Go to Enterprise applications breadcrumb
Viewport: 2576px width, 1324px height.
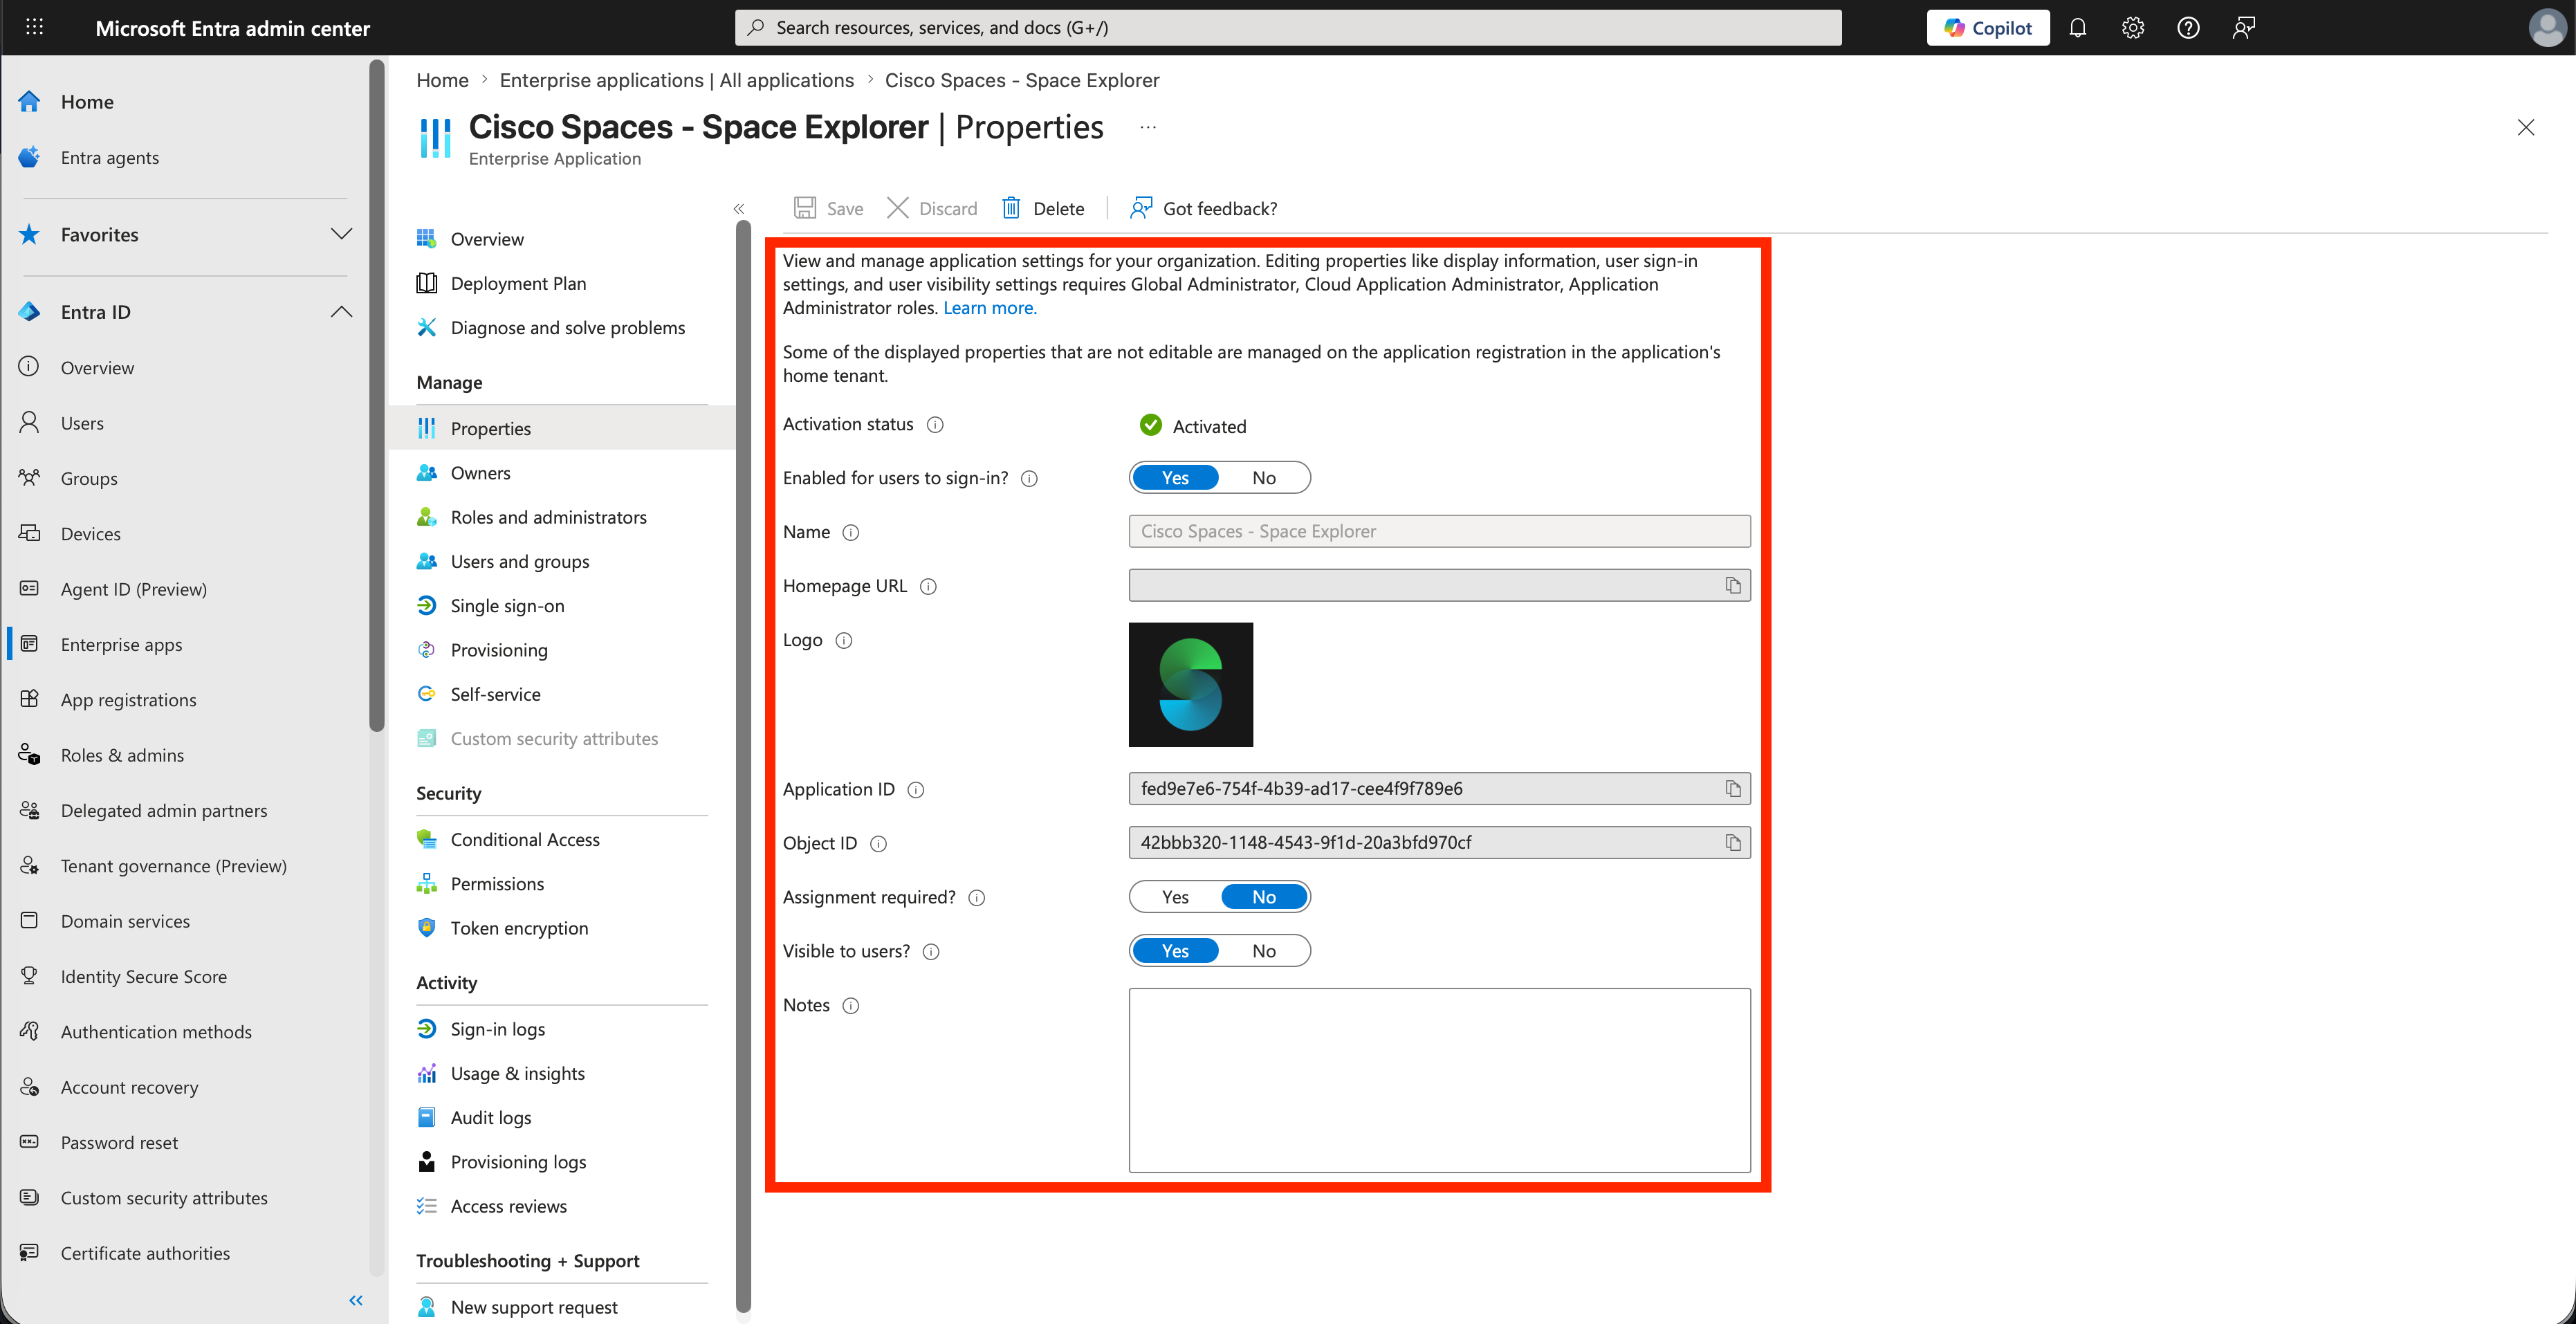click(676, 80)
